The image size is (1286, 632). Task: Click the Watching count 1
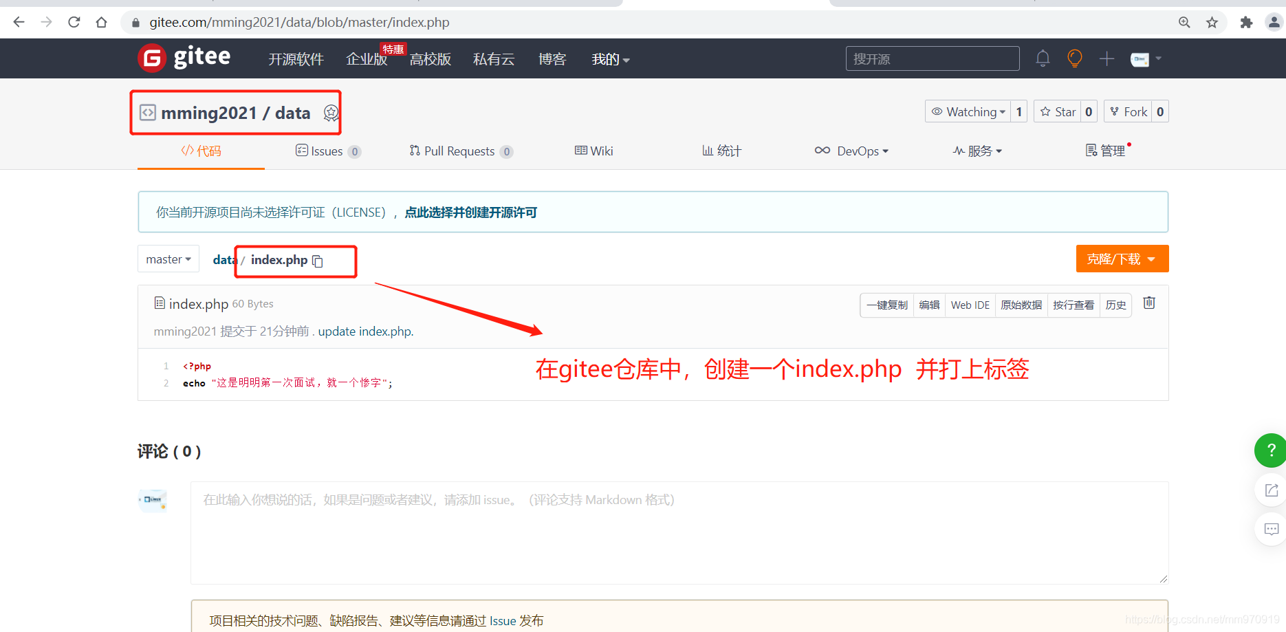click(1018, 111)
